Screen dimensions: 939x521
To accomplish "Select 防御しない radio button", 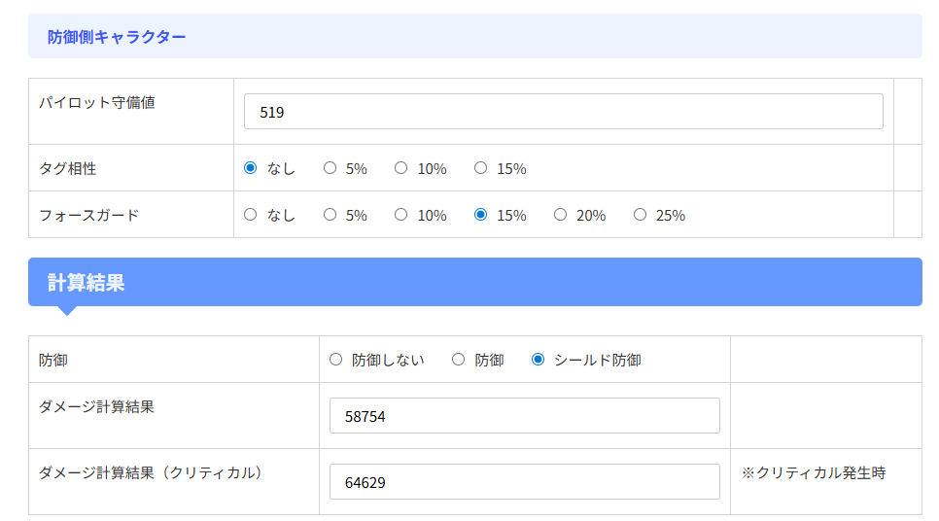I will pyautogui.click(x=336, y=360).
